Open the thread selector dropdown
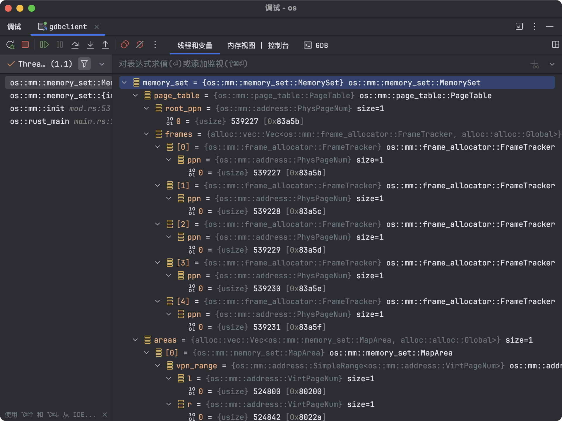The image size is (562, 421). pyautogui.click(x=102, y=64)
